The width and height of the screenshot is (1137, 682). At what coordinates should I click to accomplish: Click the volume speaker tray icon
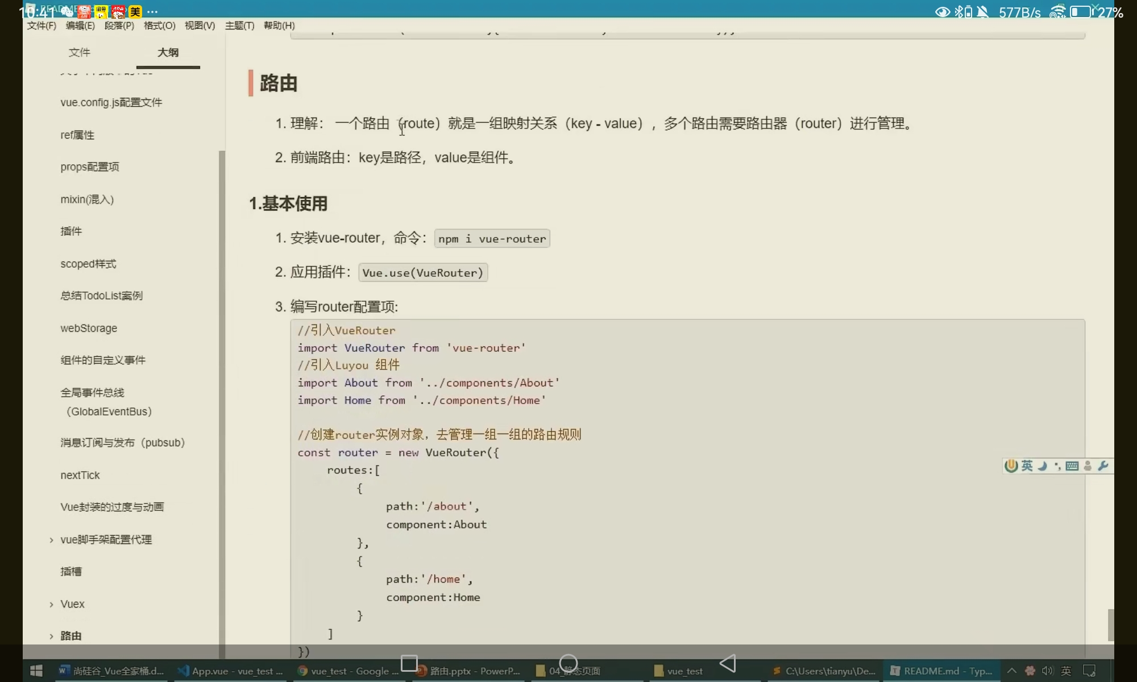pos(1047,671)
